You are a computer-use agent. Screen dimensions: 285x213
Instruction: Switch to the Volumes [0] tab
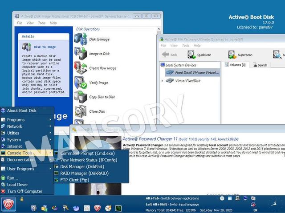tap(235, 65)
